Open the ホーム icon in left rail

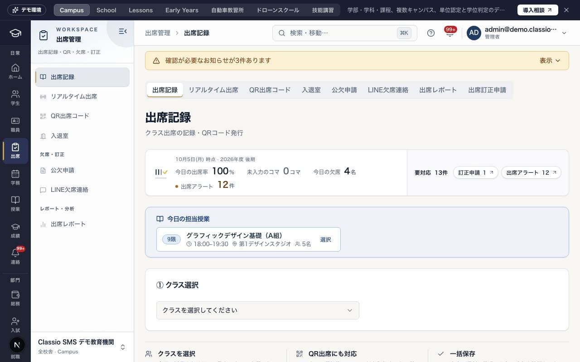pos(15,71)
